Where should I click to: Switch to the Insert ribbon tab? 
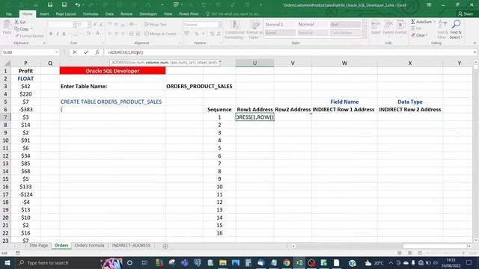[x=44, y=14]
